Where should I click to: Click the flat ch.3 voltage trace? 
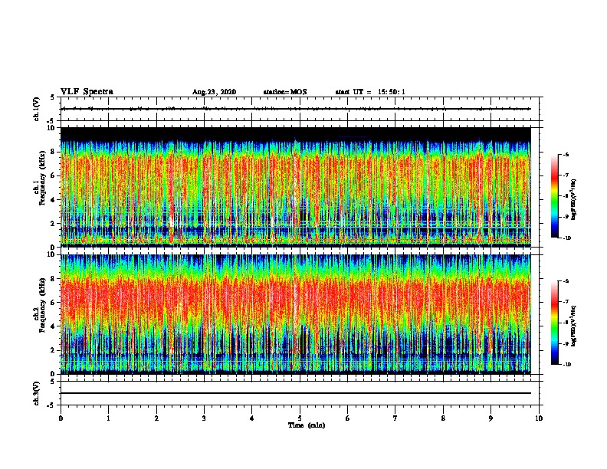[x=295, y=393]
